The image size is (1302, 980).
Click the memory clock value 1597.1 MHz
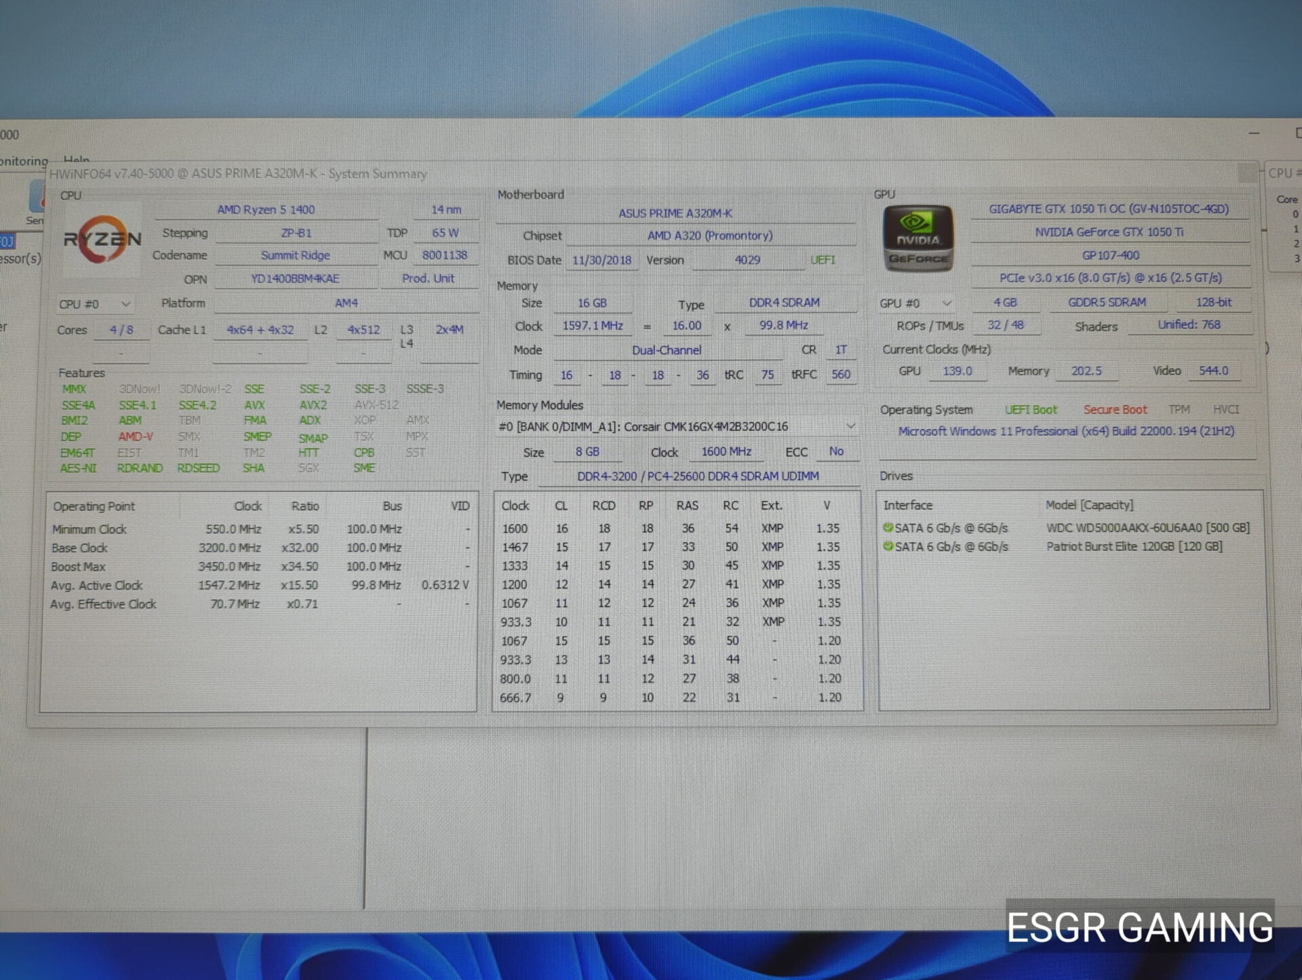(x=592, y=326)
